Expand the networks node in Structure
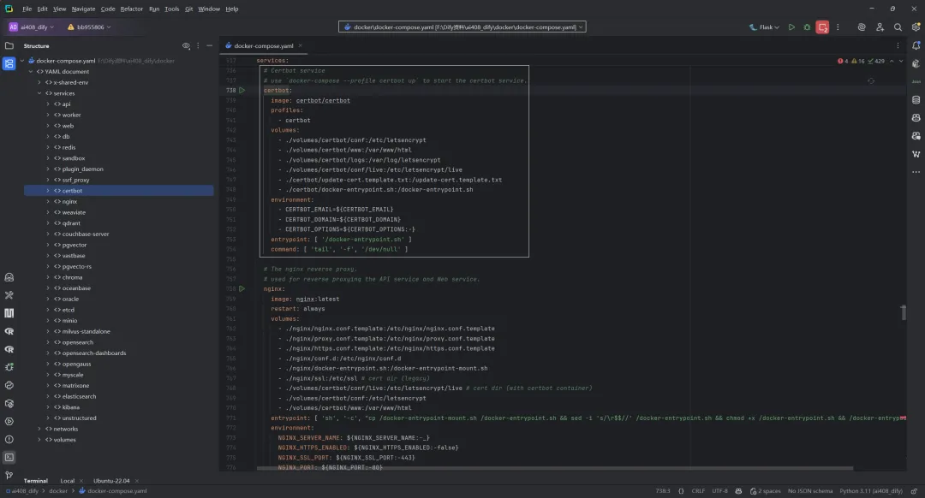The height and width of the screenshot is (498, 925). [39, 429]
